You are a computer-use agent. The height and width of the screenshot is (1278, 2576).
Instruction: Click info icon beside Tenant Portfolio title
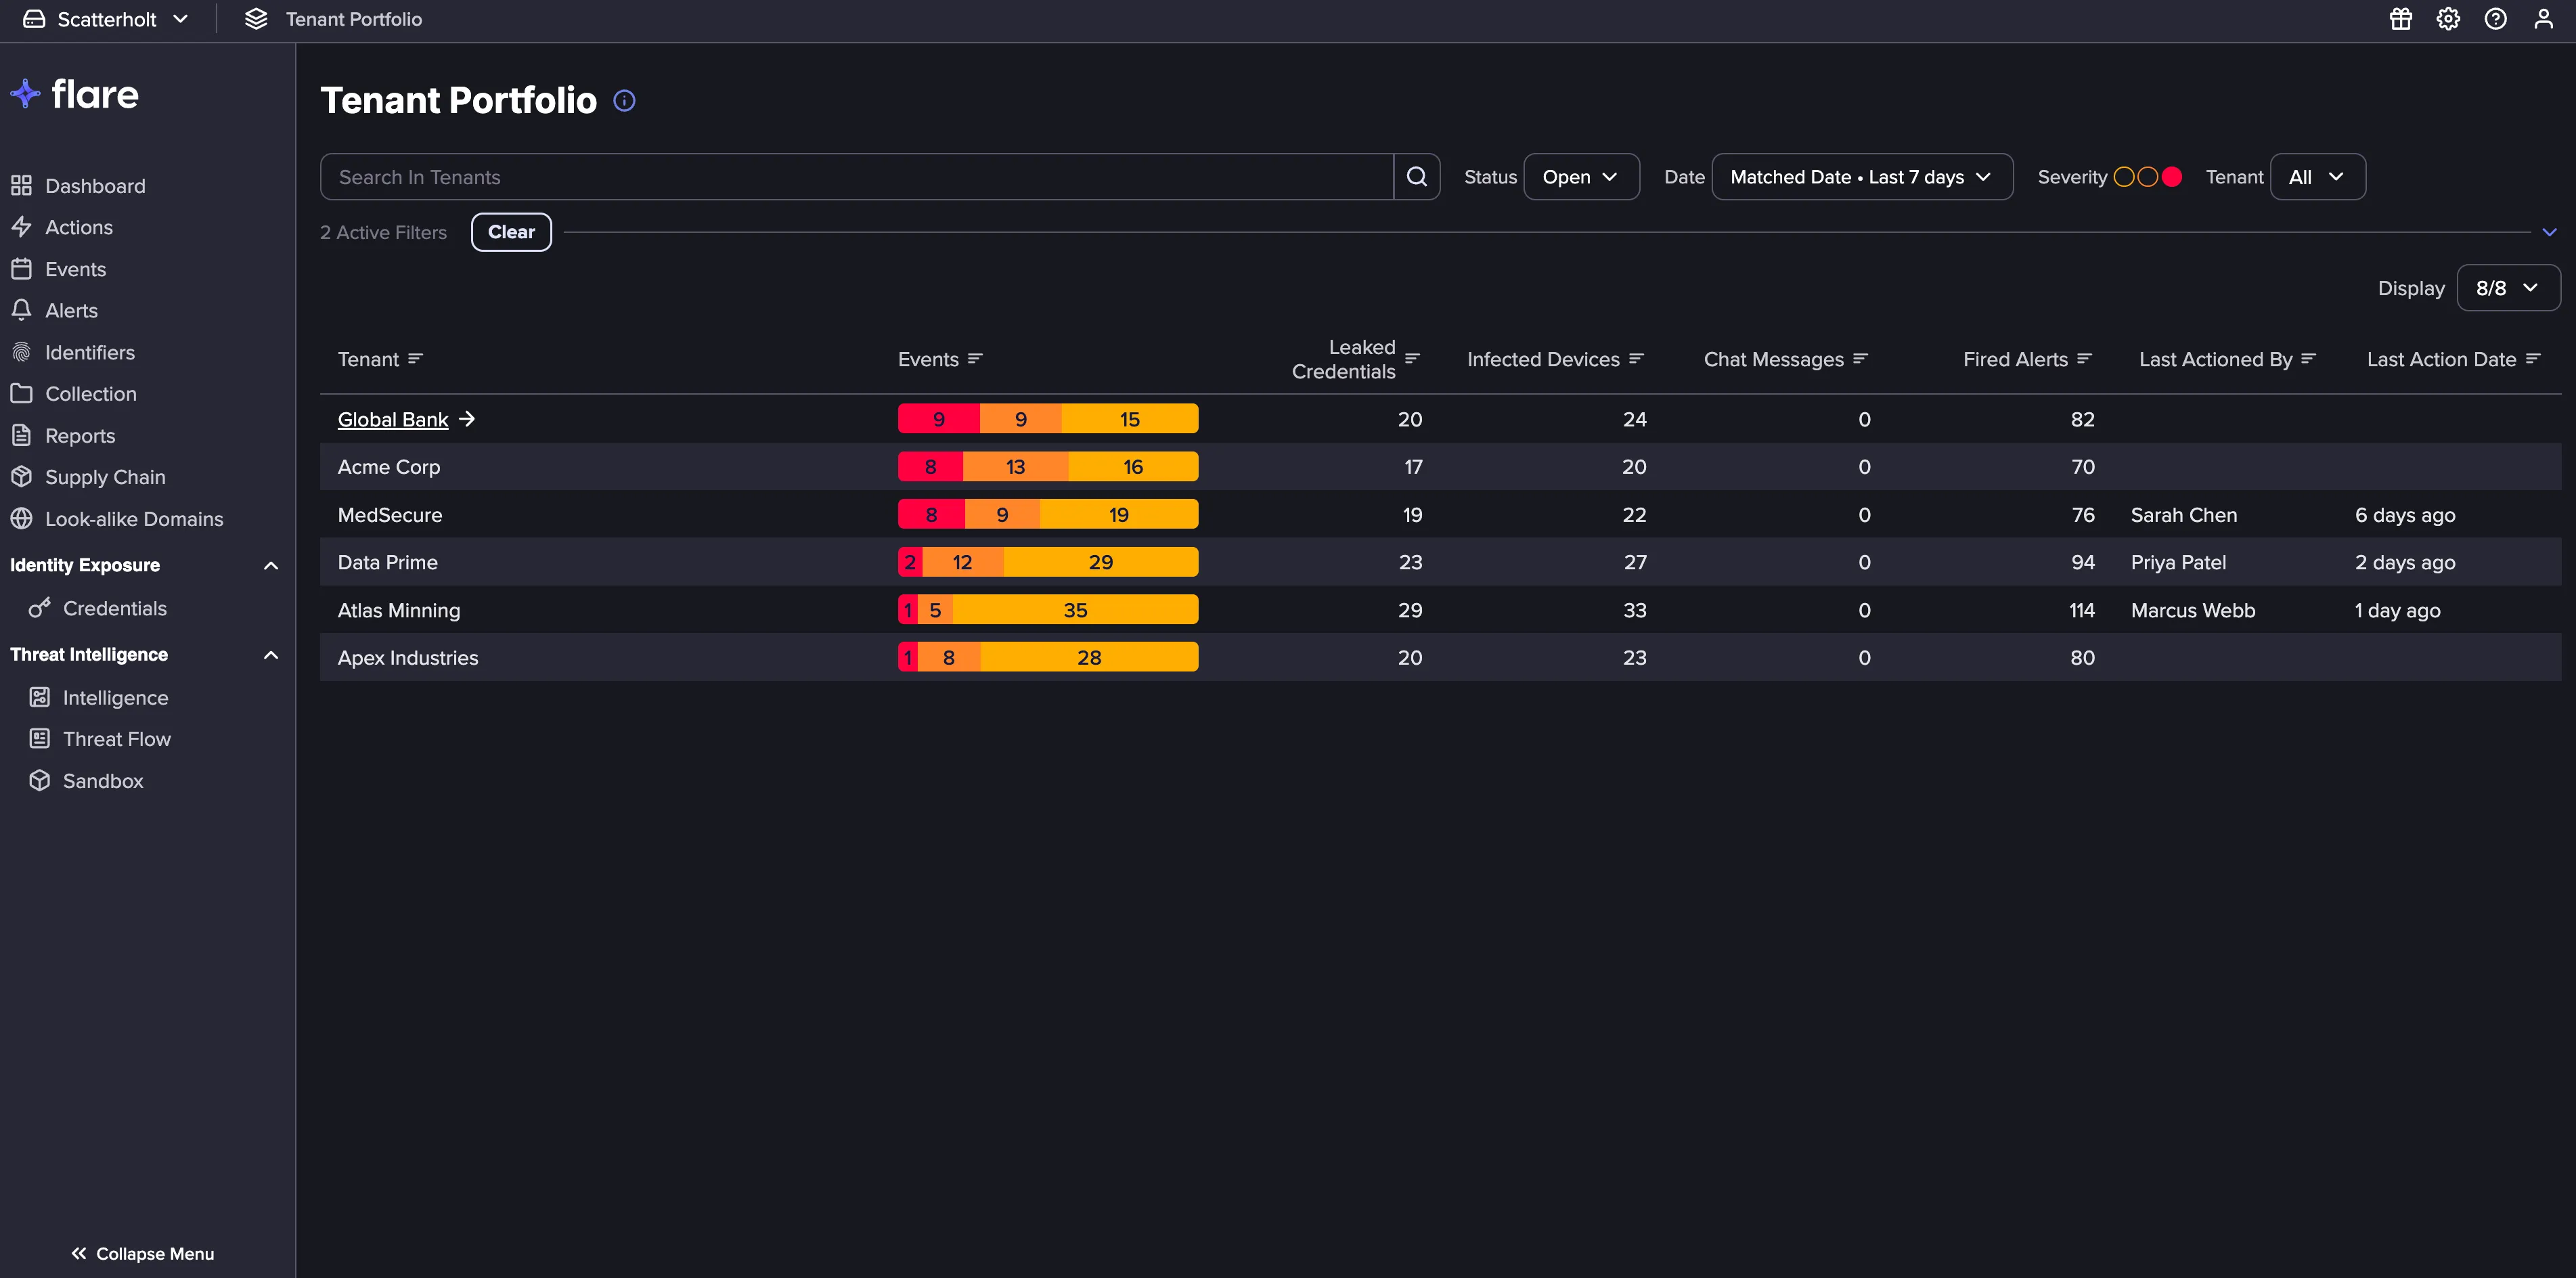(624, 101)
